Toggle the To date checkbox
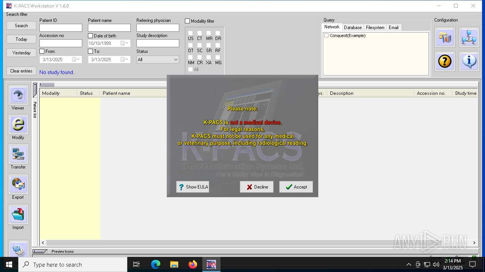485x272 pixels. [x=90, y=51]
